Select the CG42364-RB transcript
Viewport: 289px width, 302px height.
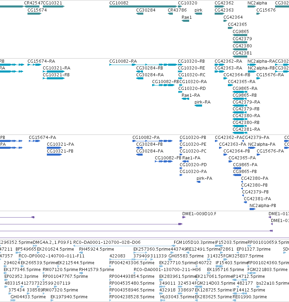coord(225,78)
